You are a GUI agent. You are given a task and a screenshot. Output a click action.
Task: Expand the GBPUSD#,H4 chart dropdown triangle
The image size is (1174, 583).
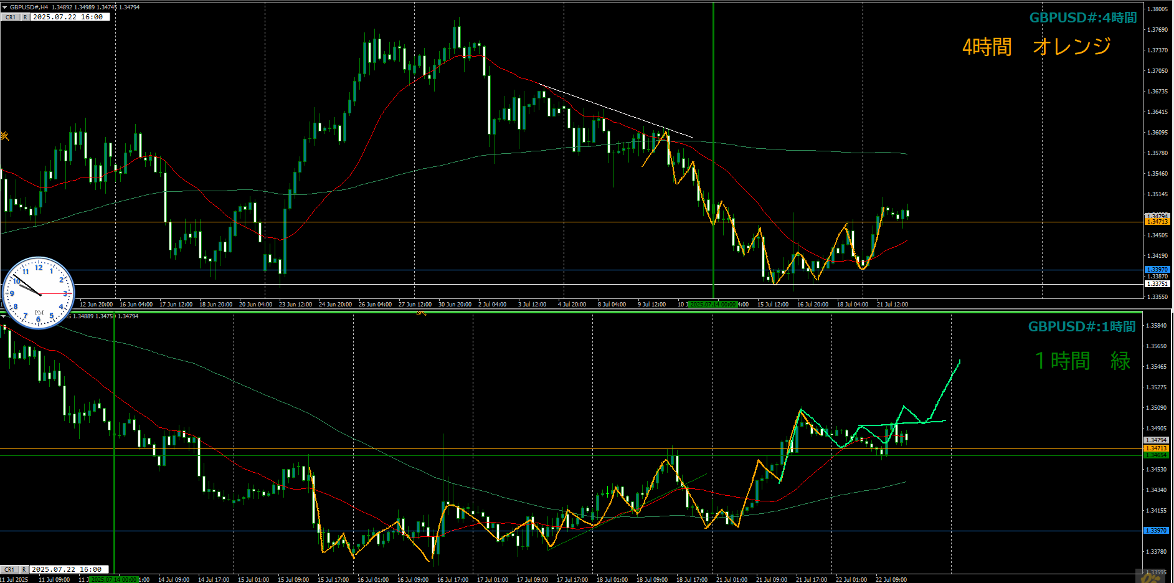coord(5,7)
